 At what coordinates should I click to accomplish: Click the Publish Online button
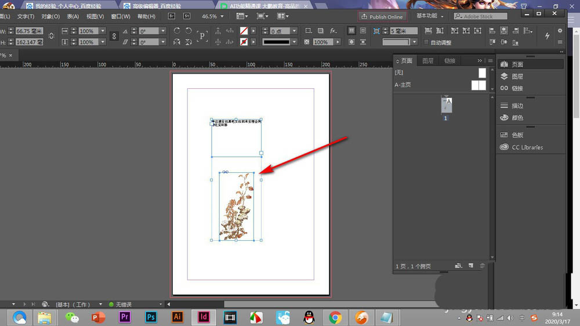(x=382, y=17)
